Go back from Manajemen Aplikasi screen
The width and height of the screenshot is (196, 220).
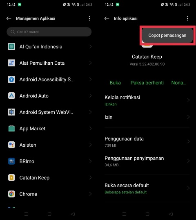[9, 18]
